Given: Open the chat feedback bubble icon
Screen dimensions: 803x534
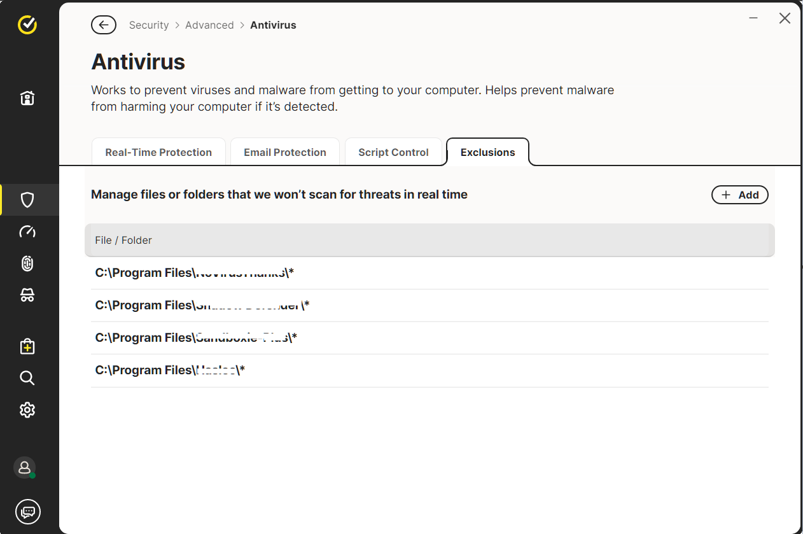Looking at the screenshot, I should point(27,511).
